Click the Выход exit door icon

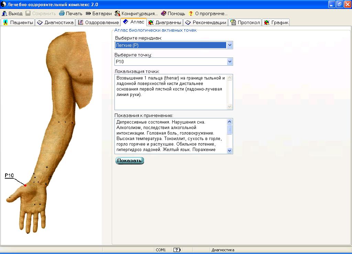[x=4, y=14]
